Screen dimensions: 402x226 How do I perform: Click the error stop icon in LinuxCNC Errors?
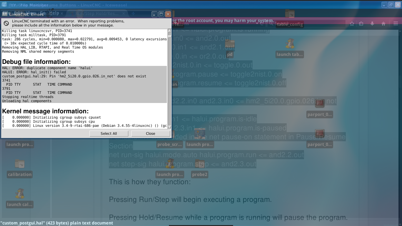pyautogui.click(x=6, y=23)
